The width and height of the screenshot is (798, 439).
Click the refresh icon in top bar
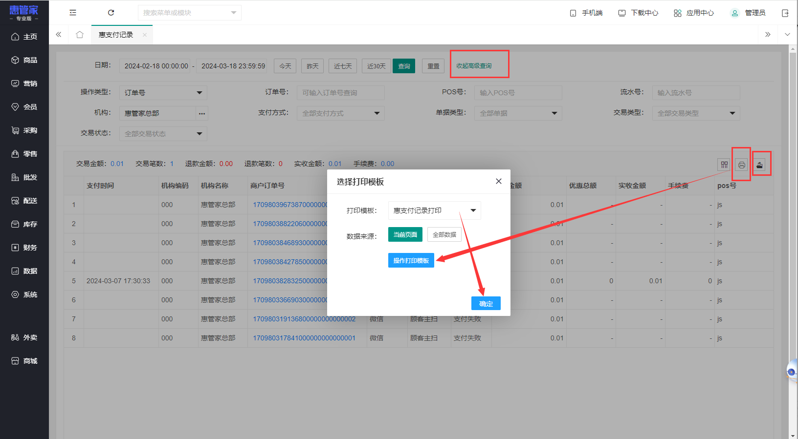111,13
